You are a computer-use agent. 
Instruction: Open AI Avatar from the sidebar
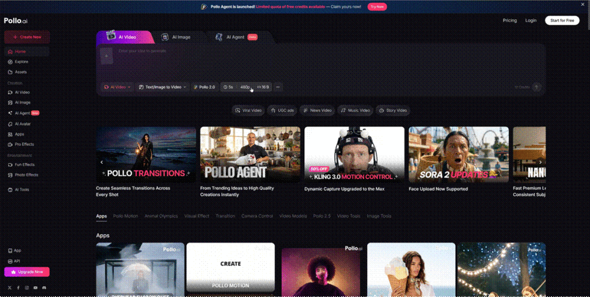(21, 124)
